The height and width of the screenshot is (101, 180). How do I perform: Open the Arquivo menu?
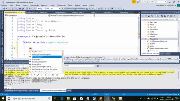coord(4,5)
